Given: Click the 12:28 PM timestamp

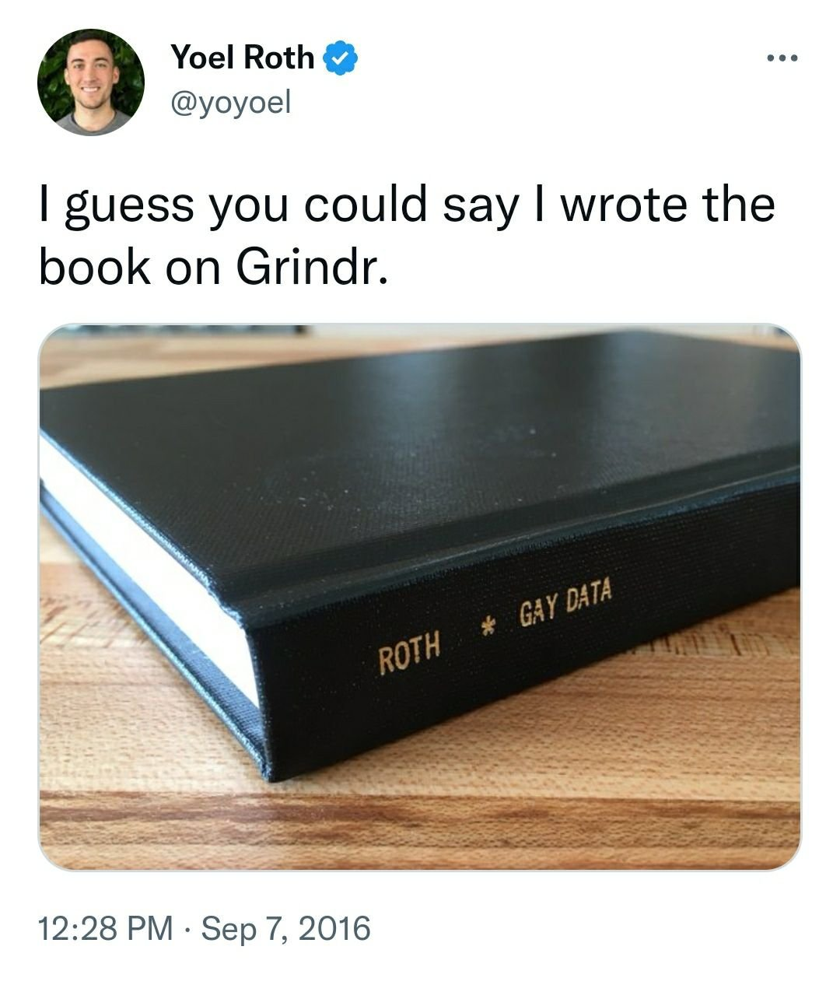Looking at the screenshot, I should pos(107,928).
